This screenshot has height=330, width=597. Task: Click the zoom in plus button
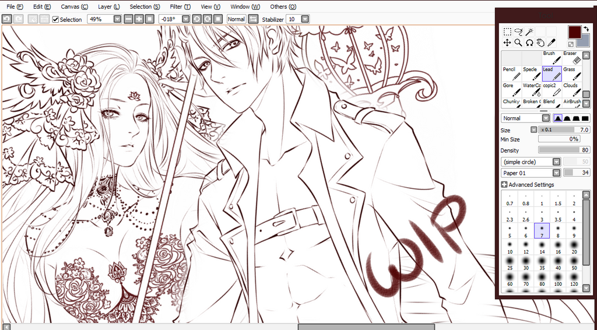tap(139, 19)
